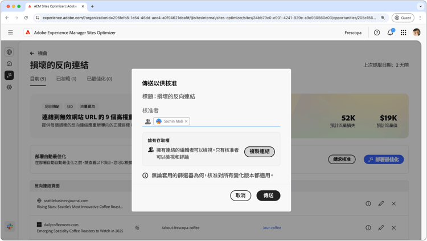This screenshot has height=241, width=427.
Task: Open the settings gear in sidebar
Action: coord(9,87)
